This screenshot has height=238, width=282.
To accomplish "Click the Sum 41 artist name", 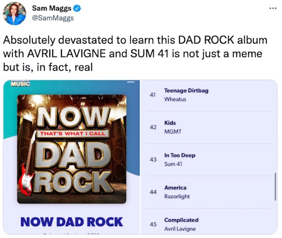I will pos(173,164).
